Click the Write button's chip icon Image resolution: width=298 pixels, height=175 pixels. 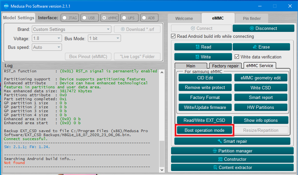pyautogui.click(x=197, y=57)
